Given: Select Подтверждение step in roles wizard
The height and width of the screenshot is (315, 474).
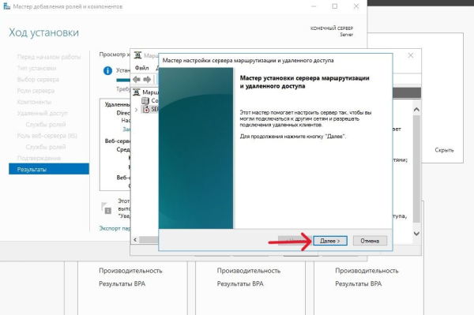Looking at the screenshot, I should (39, 158).
